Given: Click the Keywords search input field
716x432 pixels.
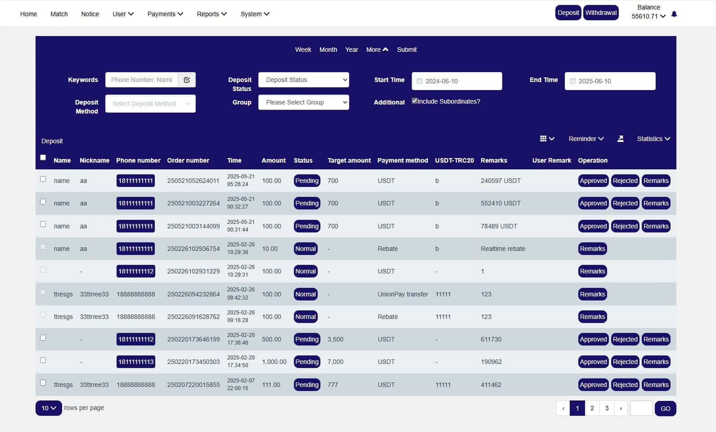Looking at the screenshot, I should [141, 80].
